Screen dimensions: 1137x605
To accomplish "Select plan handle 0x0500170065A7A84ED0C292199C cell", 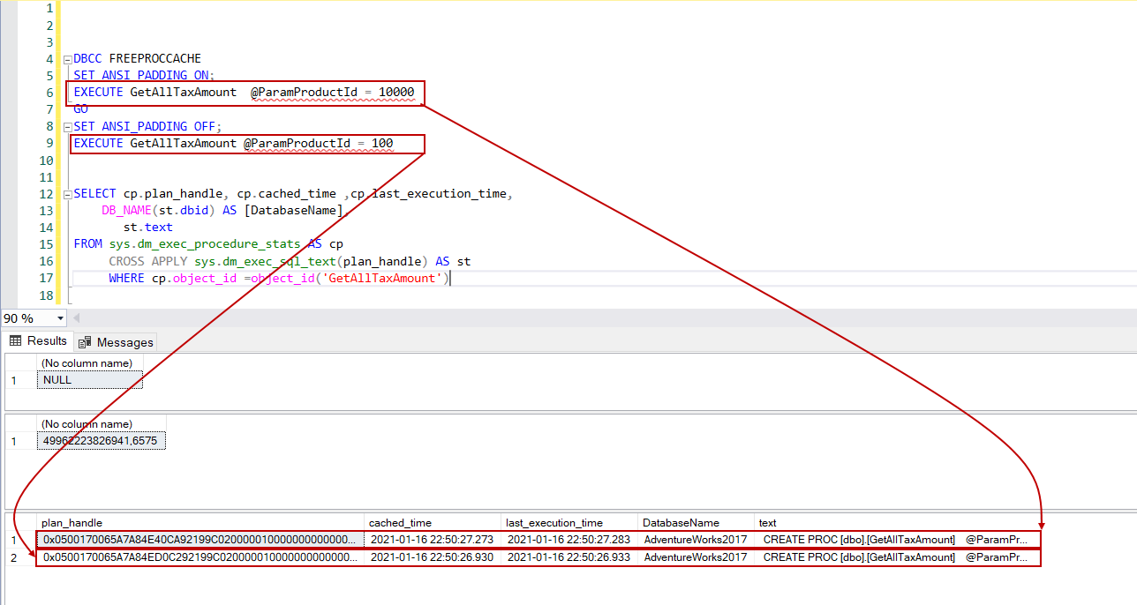I will [201, 557].
